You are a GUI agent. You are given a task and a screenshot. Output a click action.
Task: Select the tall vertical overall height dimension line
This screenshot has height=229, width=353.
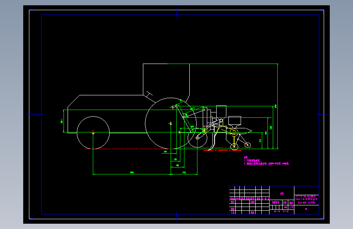[x=278, y=106]
